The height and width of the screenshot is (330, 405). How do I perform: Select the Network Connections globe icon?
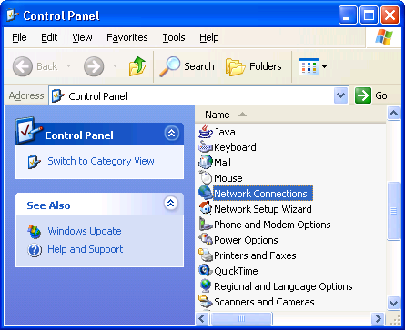coord(206,194)
